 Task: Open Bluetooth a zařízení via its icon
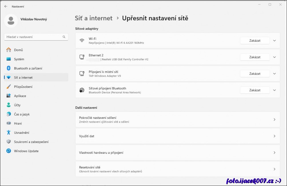pos(9,68)
